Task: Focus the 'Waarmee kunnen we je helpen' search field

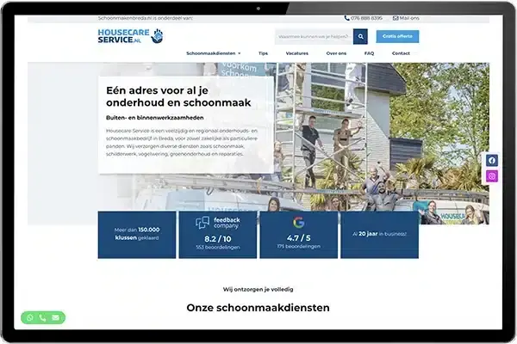Action: coord(315,36)
